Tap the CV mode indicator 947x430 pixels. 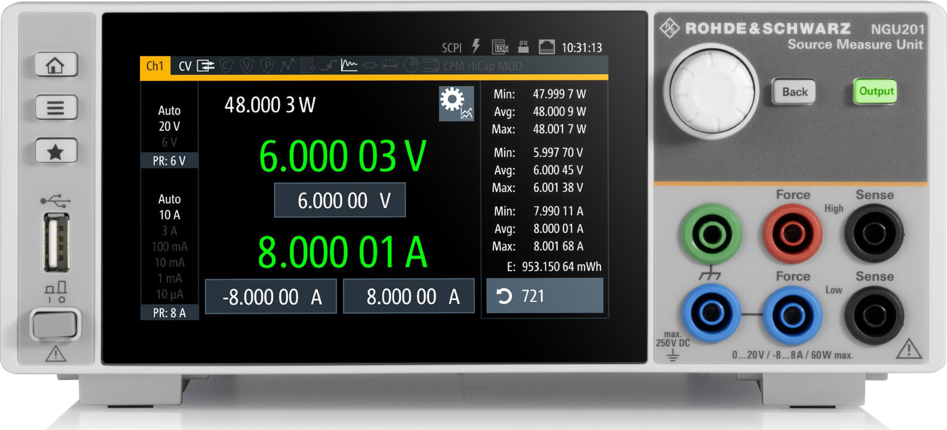coord(185,66)
